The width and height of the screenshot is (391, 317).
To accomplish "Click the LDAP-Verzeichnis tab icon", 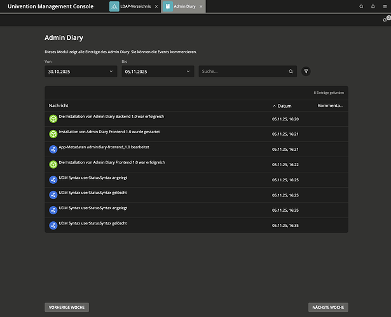I will 114,6.
